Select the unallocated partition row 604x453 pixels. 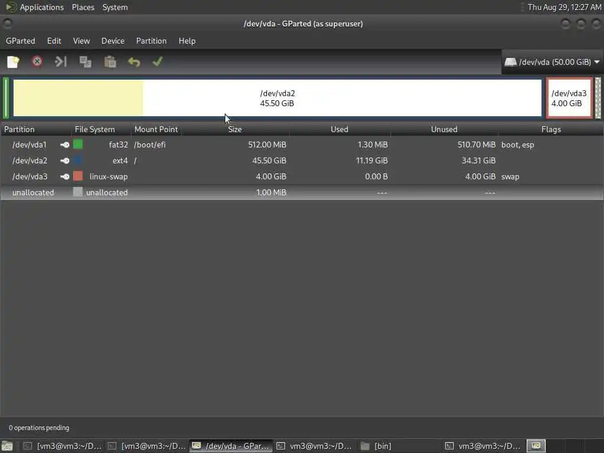[x=301, y=192]
